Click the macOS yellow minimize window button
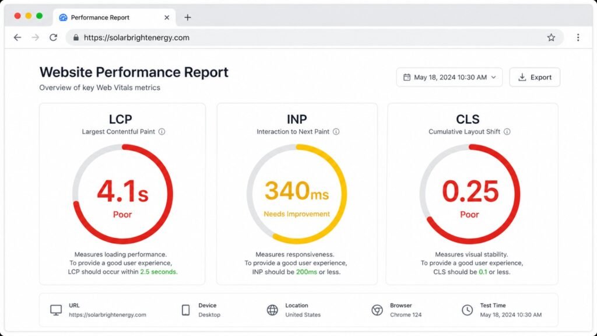 [28, 16]
